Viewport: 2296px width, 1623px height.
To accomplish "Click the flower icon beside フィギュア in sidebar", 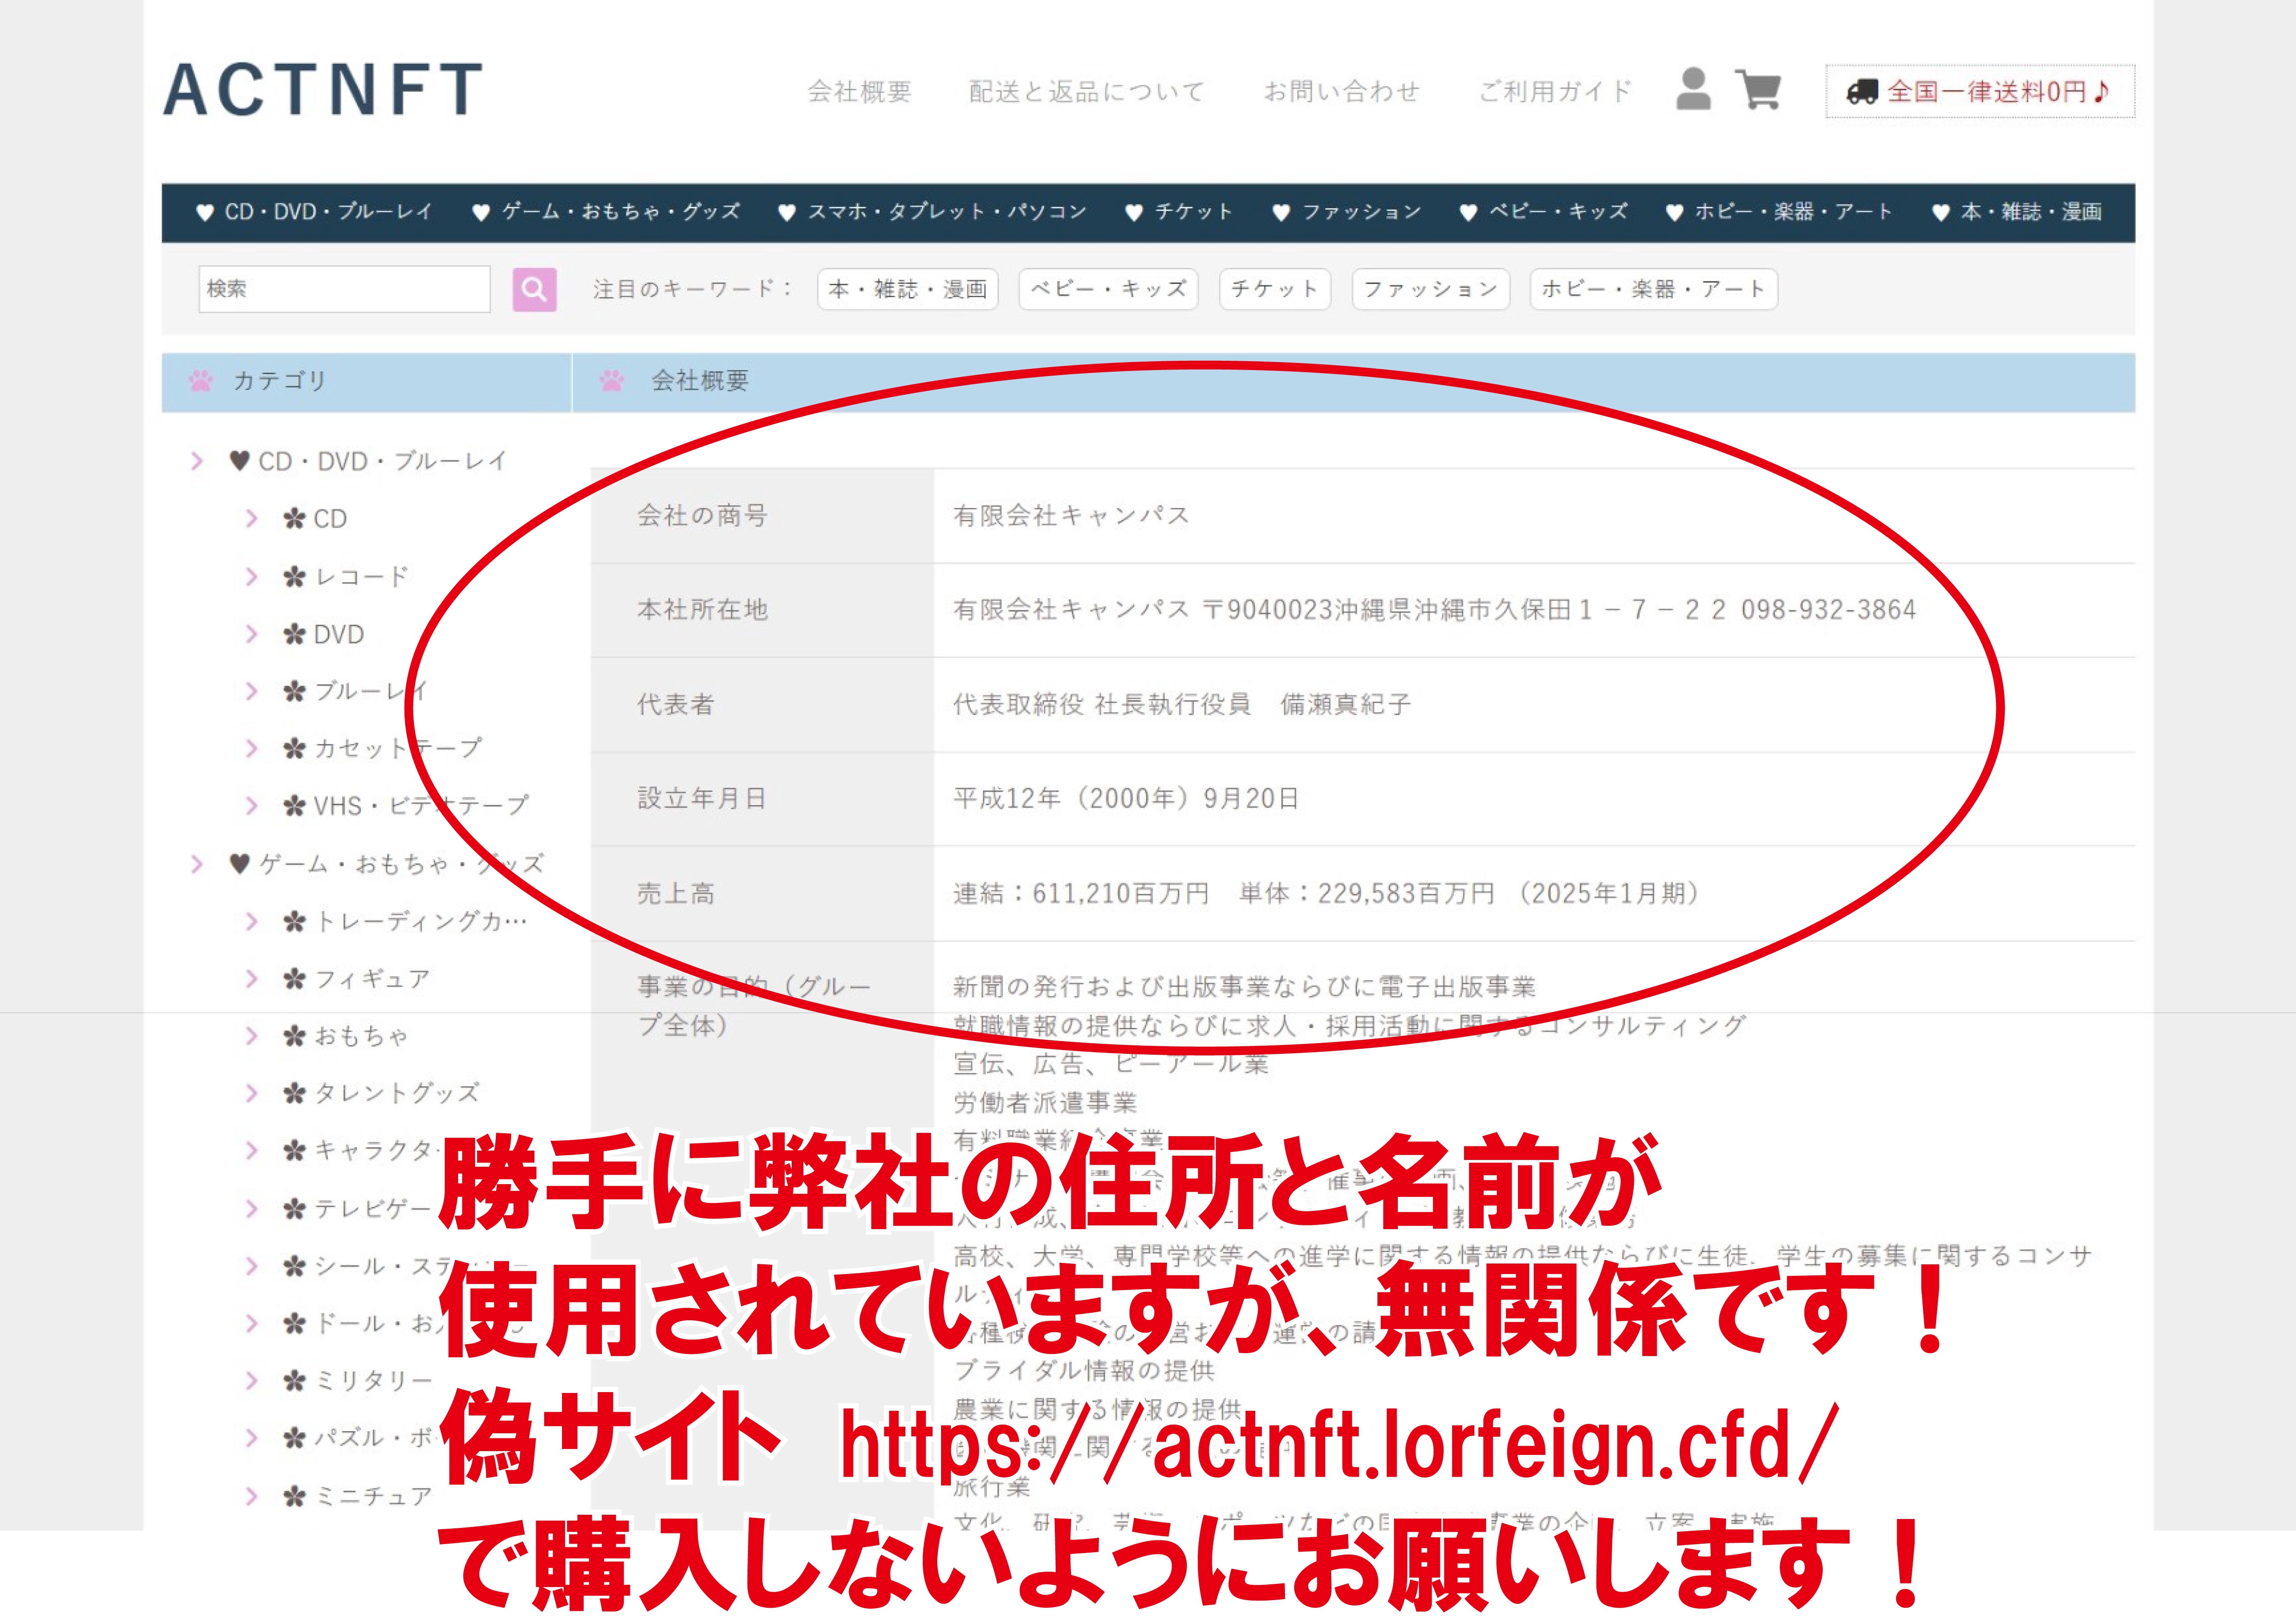I will (294, 979).
